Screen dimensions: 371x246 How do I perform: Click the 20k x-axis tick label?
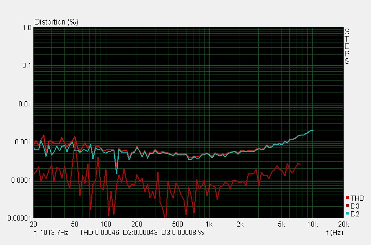click(x=344, y=224)
